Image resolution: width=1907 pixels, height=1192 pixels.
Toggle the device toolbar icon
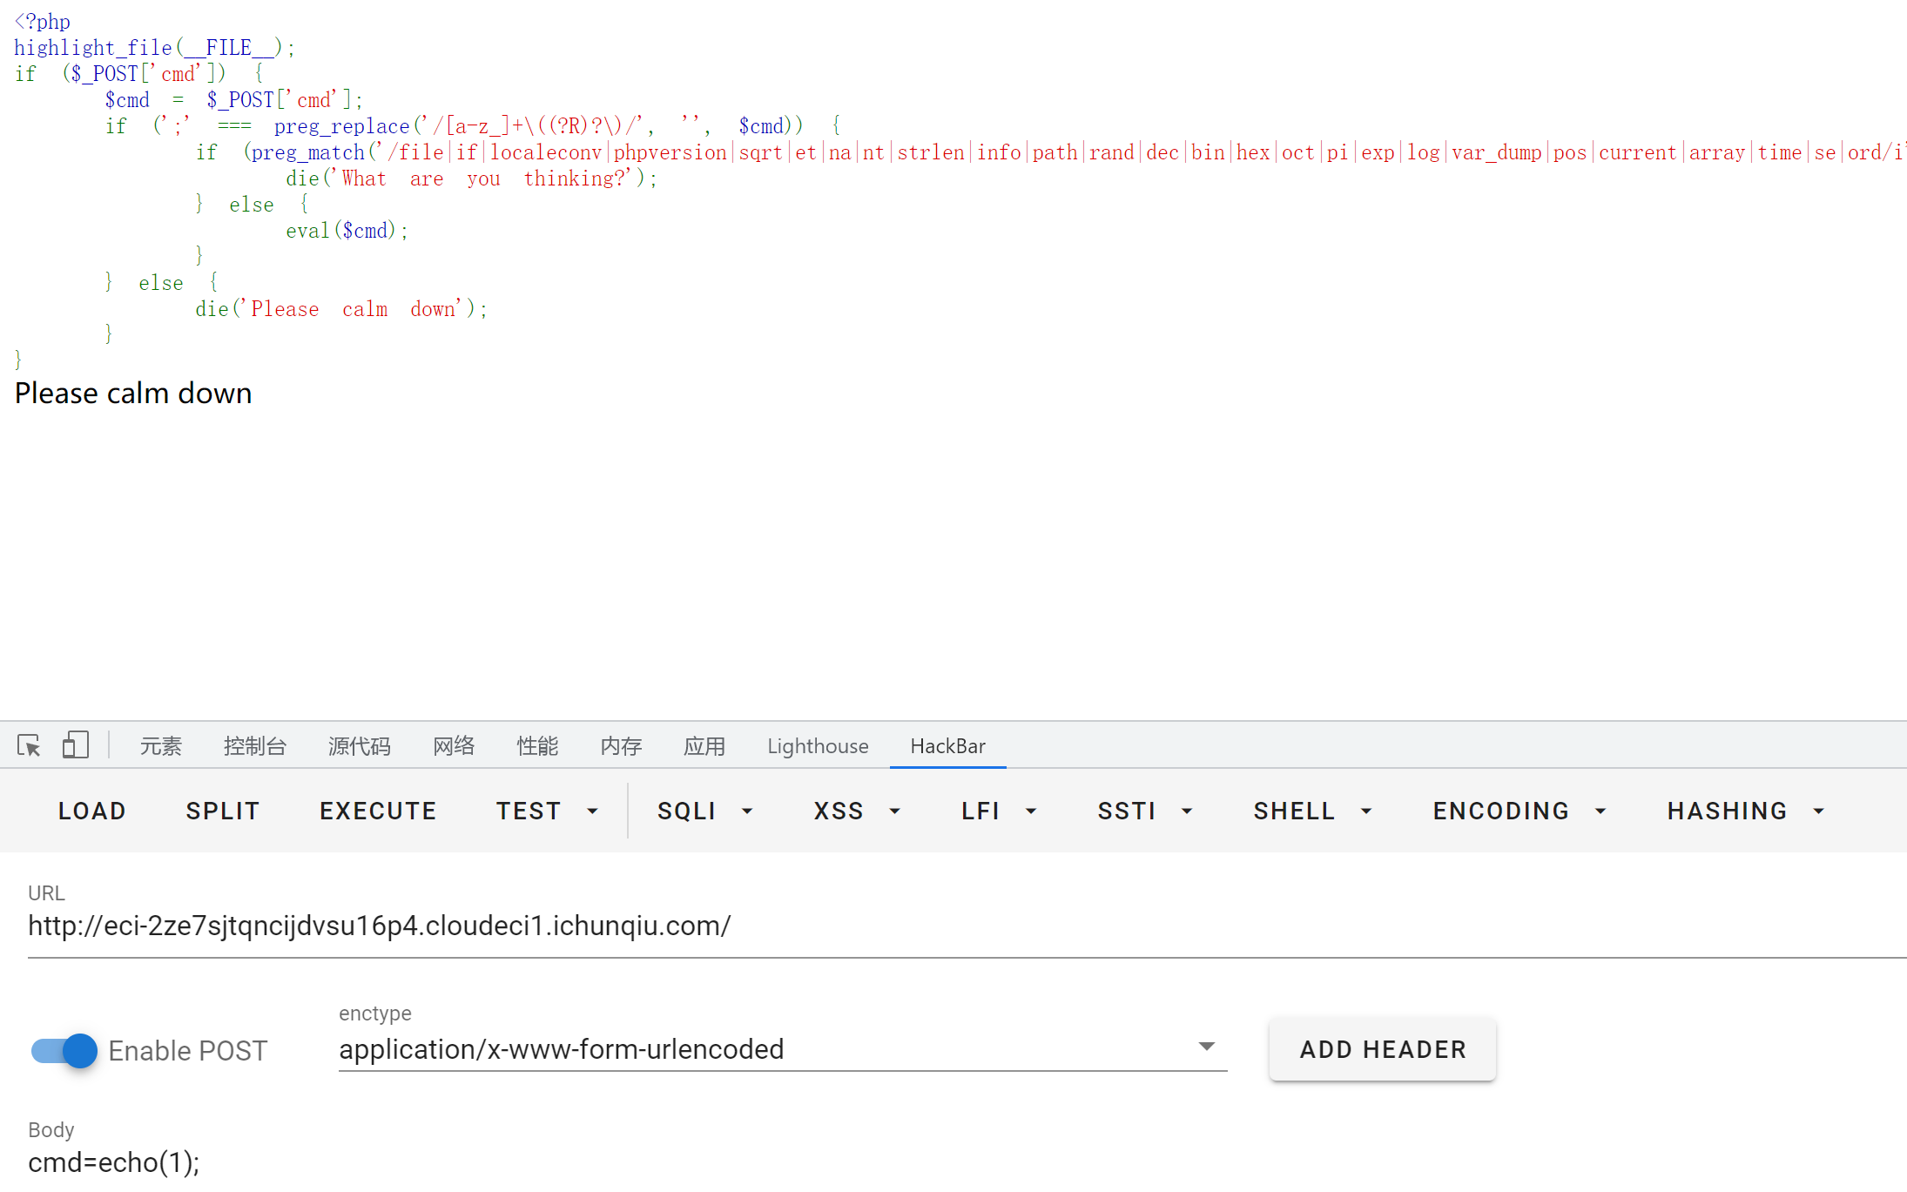[x=76, y=745]
